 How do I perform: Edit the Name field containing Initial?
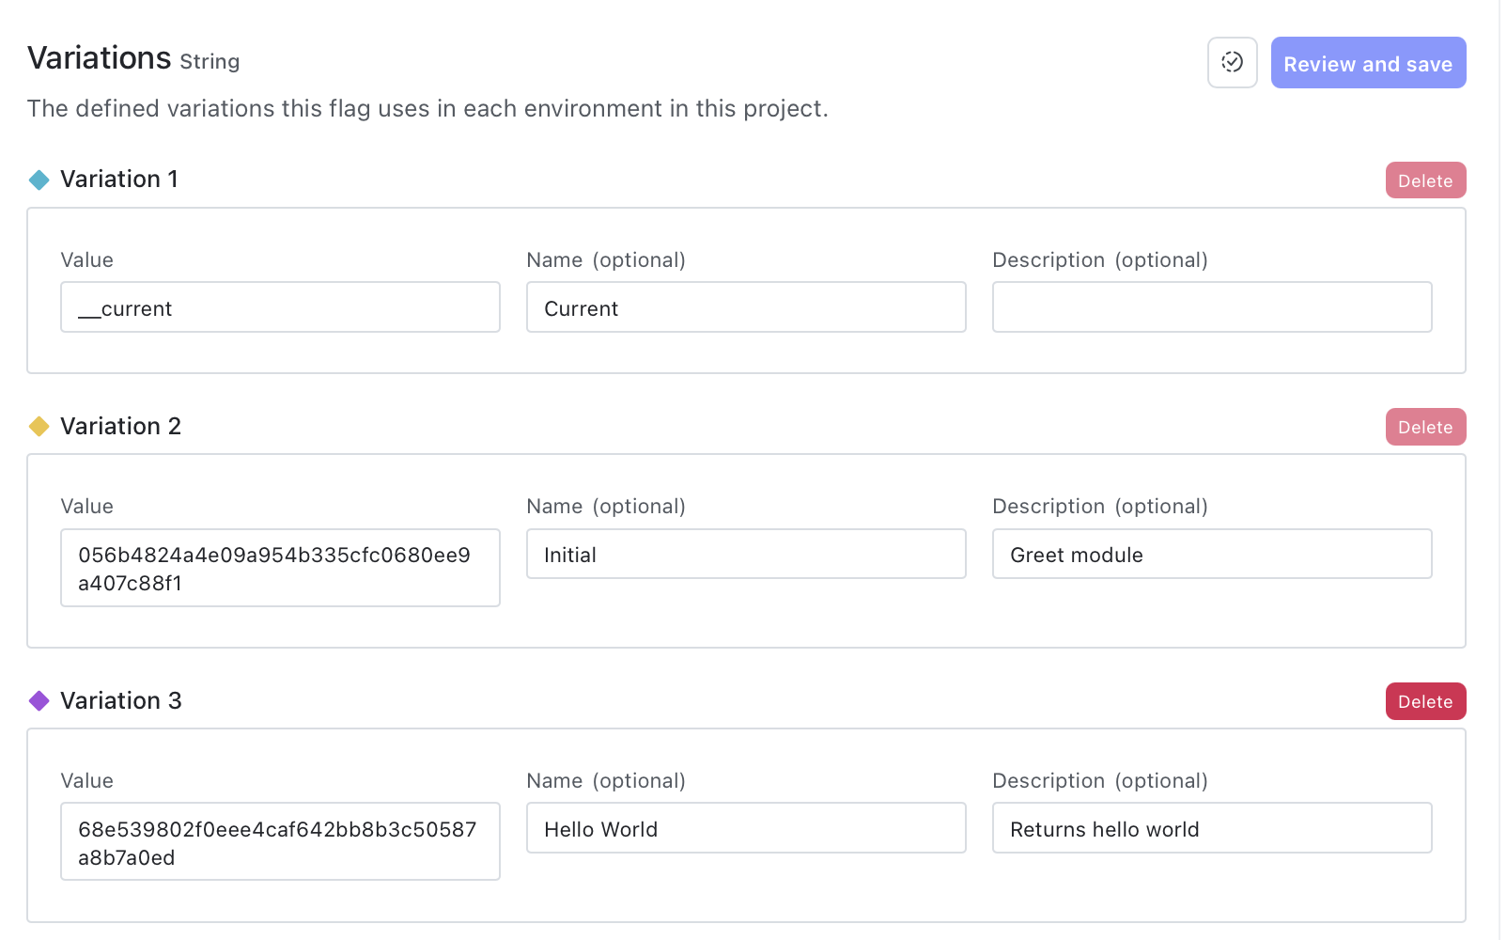pos(746,555)
